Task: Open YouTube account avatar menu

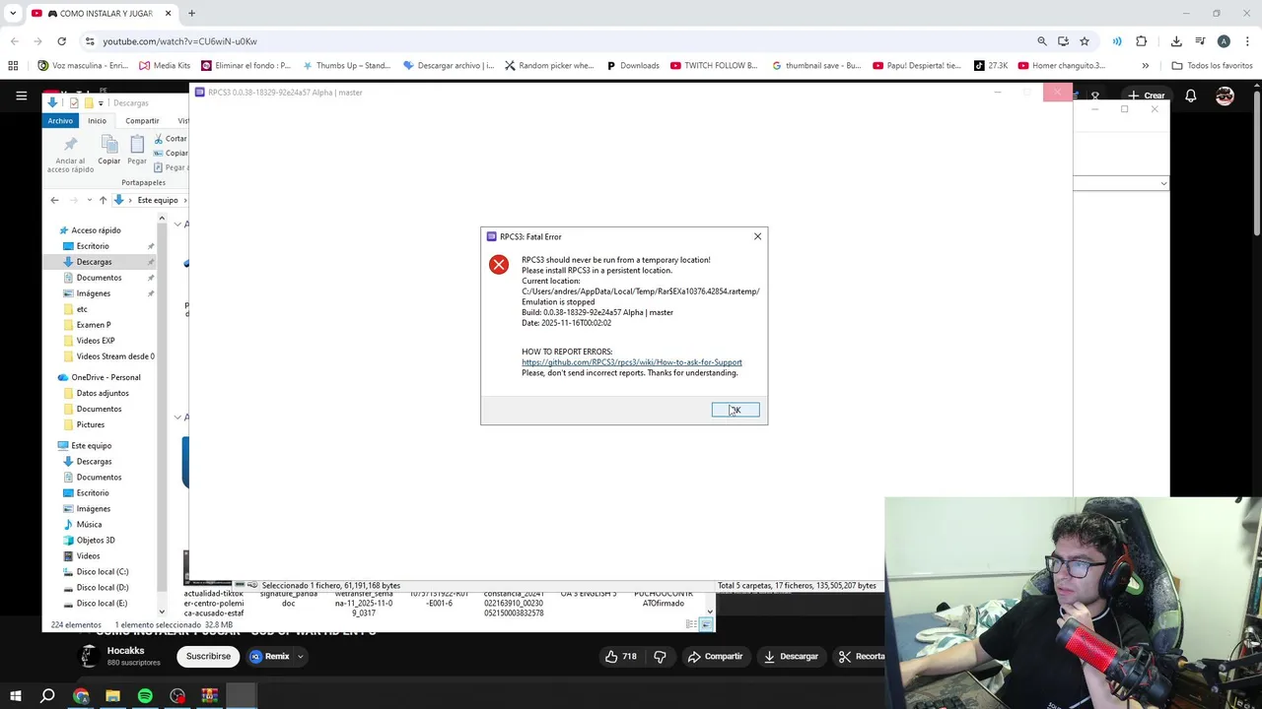Action: click(x=1225, y=96)
